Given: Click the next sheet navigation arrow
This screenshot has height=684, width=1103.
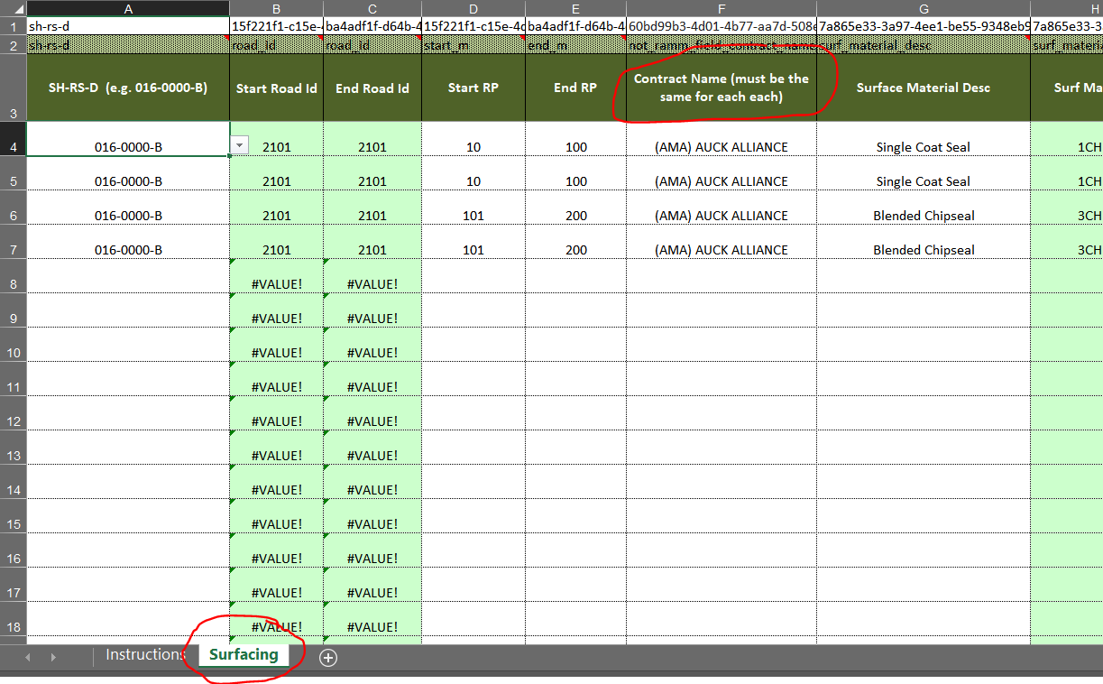Looking at the screenshot, I should pos(52,657).
